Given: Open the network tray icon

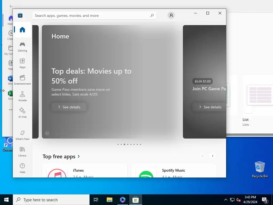Looking at the screenshot, I should coord(232,200).
